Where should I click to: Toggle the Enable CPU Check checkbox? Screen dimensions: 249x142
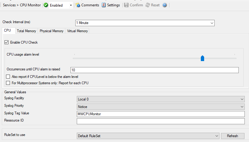tap(7, 42)
